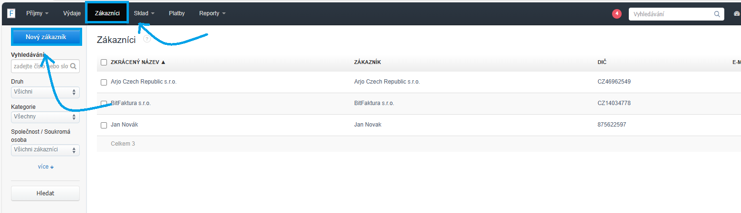The height and width of the screenshot is (213, 741).
Task: Open the Reporty dropdown menu
Action: coord(212,13)
